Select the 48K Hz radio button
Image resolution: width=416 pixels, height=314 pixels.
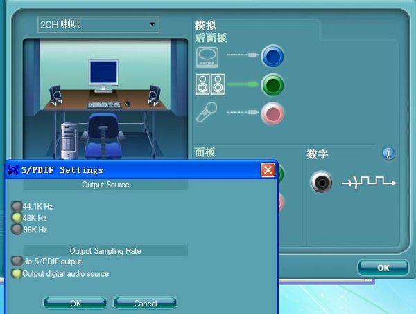click(17, 218)
